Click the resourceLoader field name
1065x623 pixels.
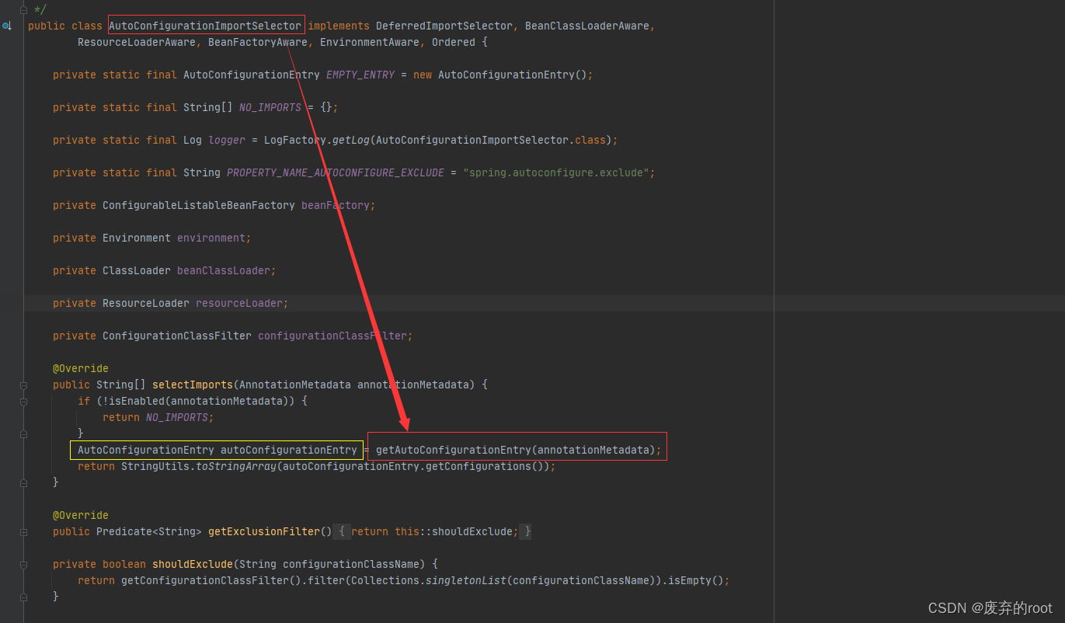(239, 303)
